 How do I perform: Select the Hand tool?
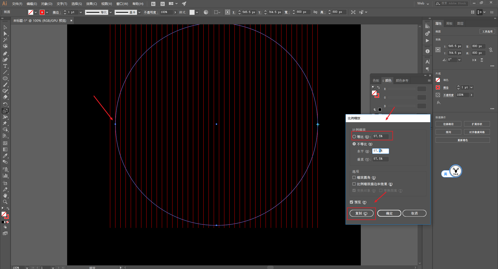pos(5,196)
